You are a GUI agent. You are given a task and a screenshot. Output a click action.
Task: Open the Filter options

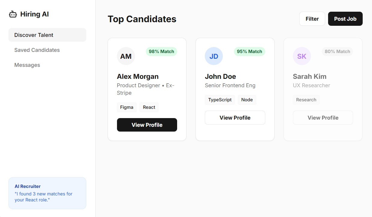[312, 19]
